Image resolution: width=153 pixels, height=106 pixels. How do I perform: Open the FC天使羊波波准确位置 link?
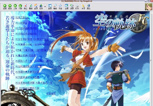[28, 77]
